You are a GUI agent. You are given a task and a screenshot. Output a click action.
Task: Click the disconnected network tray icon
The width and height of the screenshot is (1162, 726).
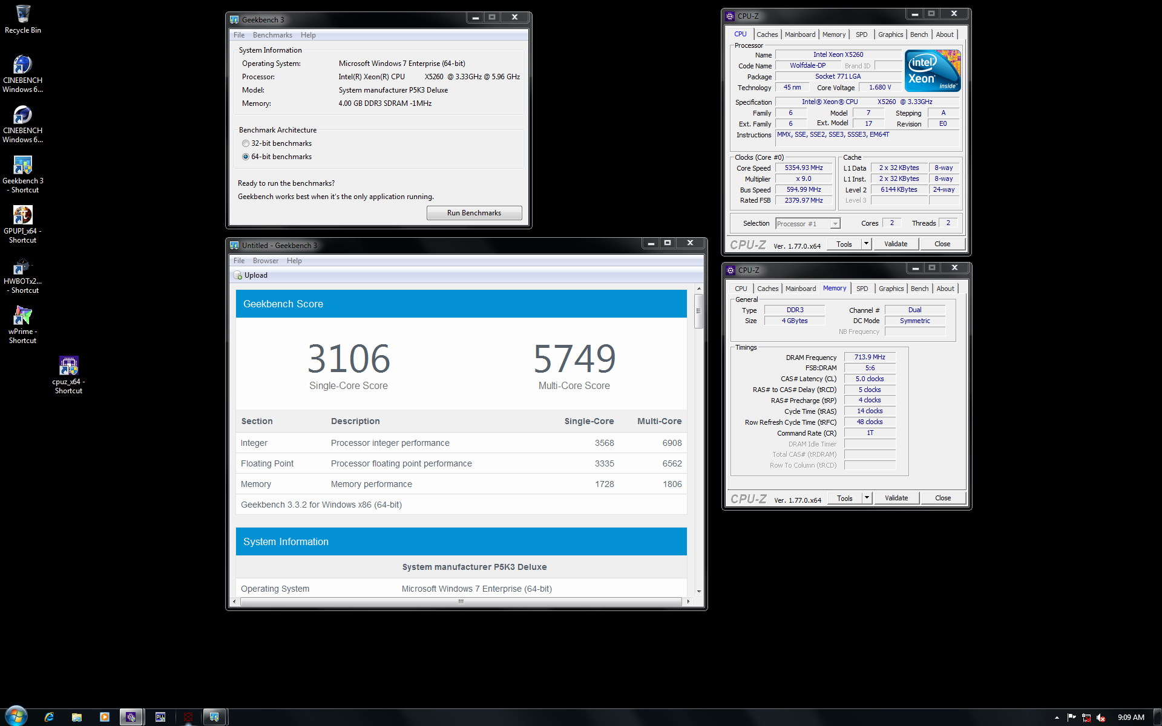click(x=1086, y=718)
